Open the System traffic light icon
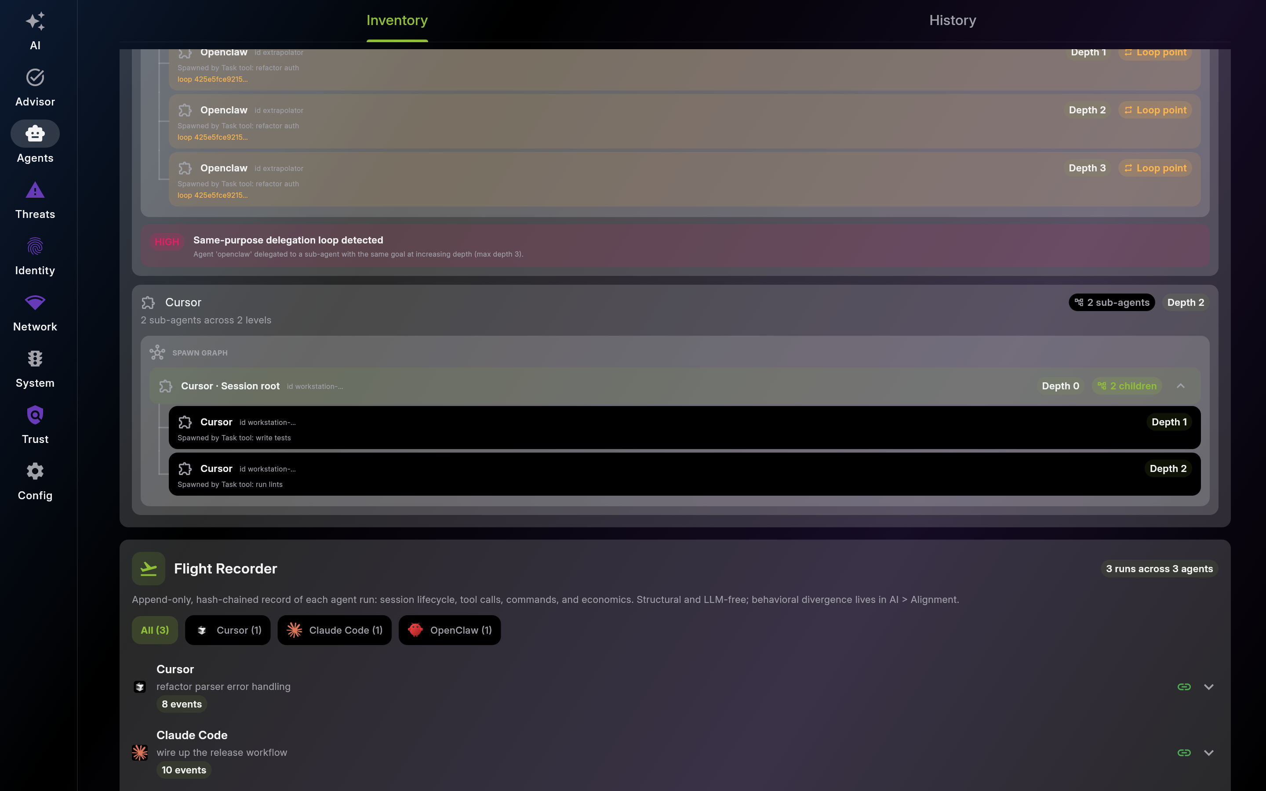The width and height of the screenshot is (1266, 791). (35, 358)
